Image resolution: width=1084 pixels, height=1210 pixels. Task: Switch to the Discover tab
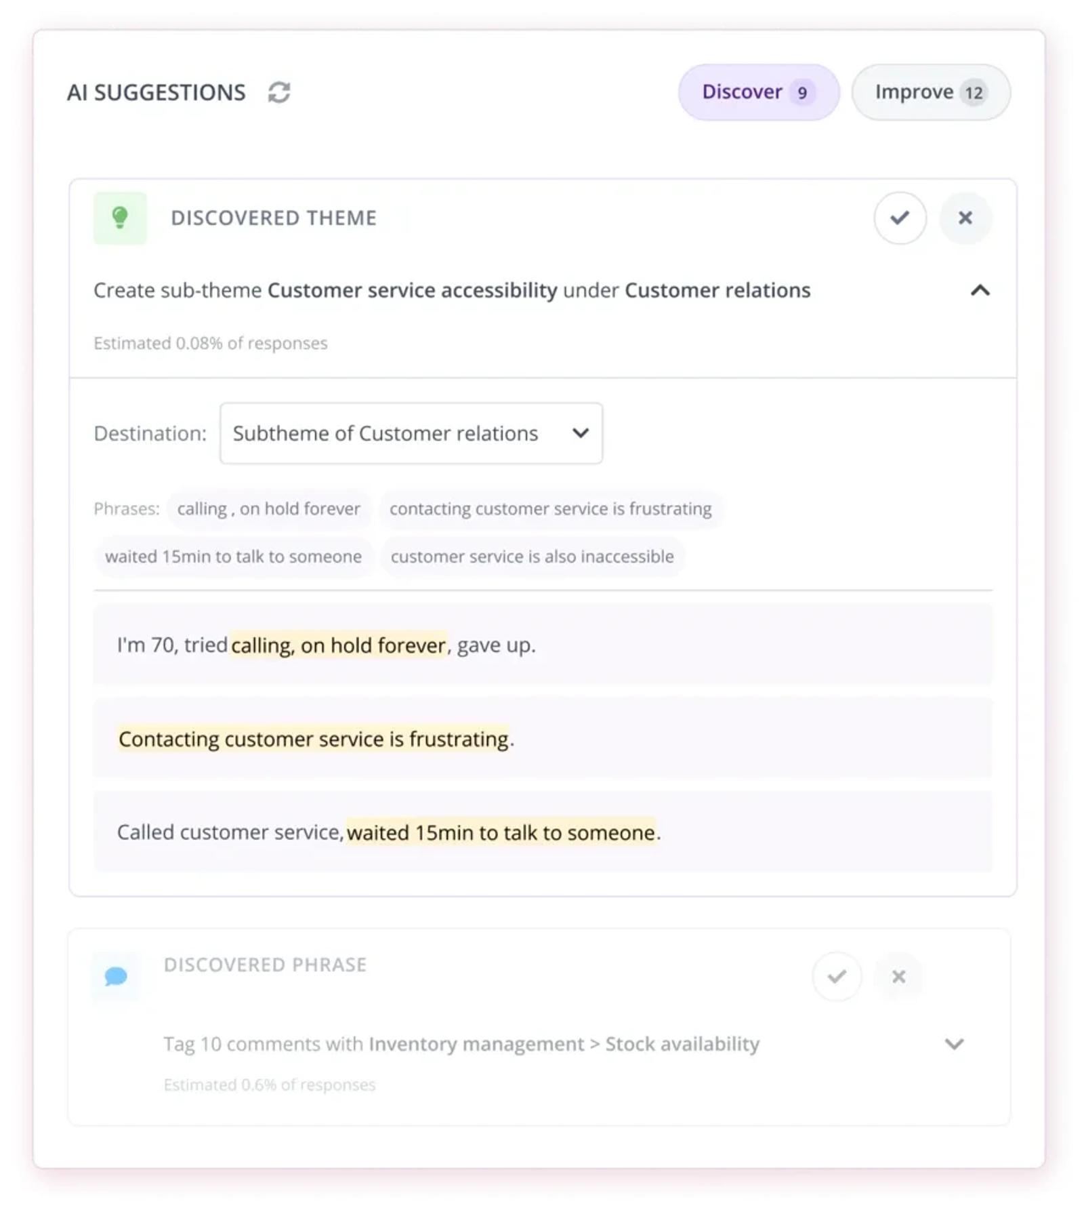[x=759, y=92]
